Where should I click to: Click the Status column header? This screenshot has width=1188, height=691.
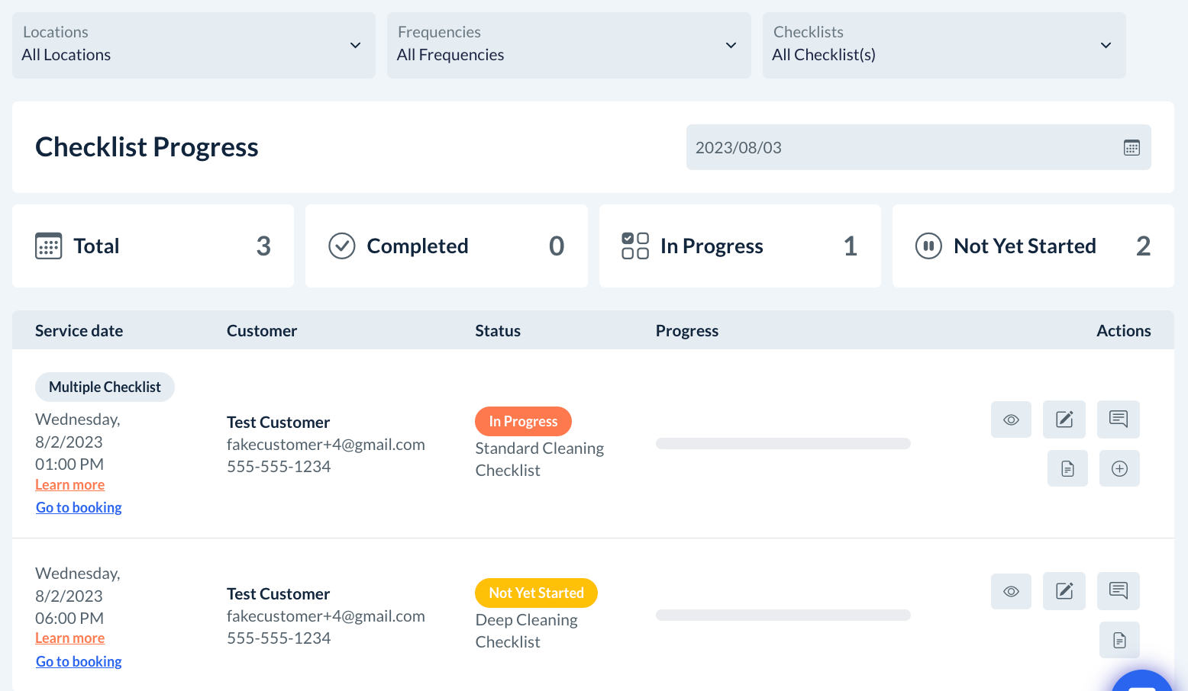tap(498, 330)
